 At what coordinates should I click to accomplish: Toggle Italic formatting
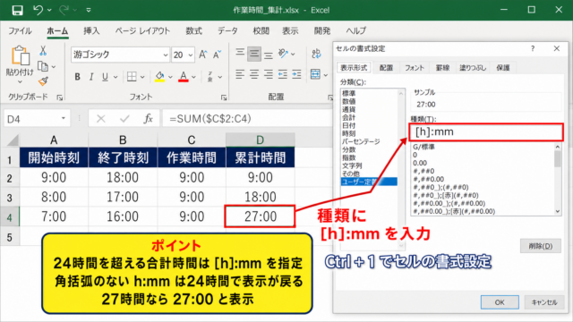91,77
